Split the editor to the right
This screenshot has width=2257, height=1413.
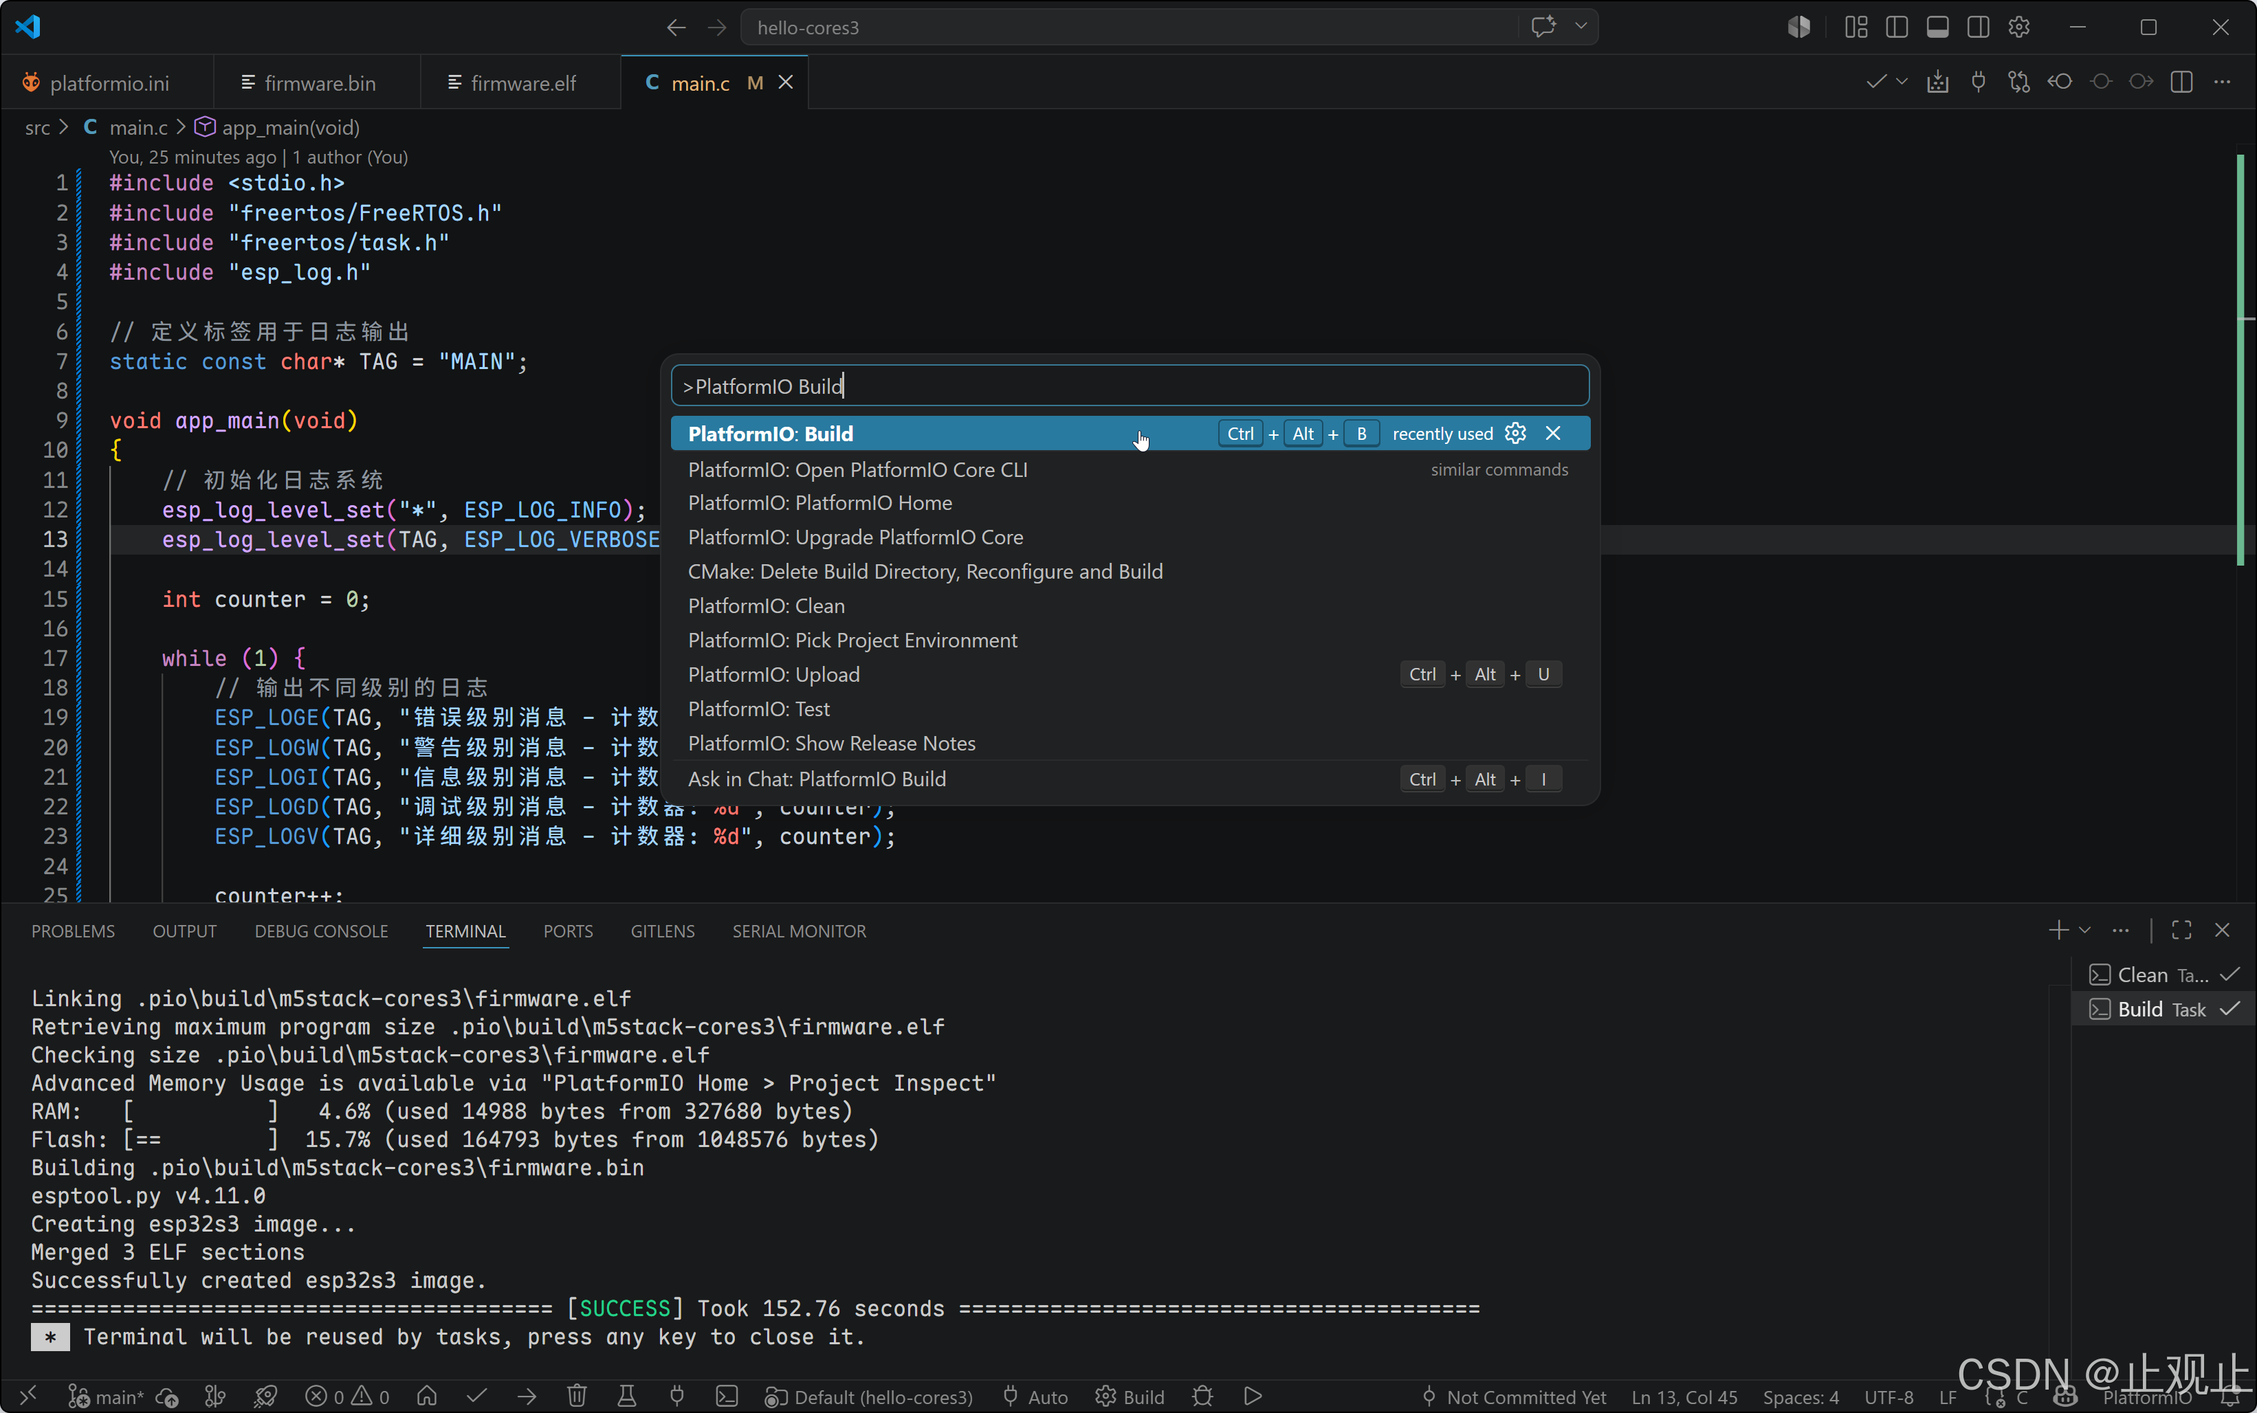point(2181,82)
